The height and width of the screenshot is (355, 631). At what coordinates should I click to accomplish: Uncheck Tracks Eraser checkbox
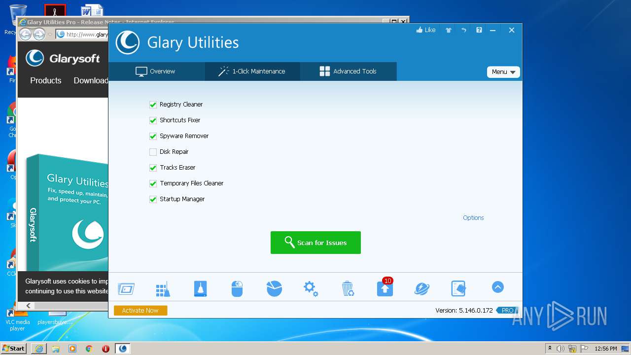pyautogui.click(x=153, y=168)
